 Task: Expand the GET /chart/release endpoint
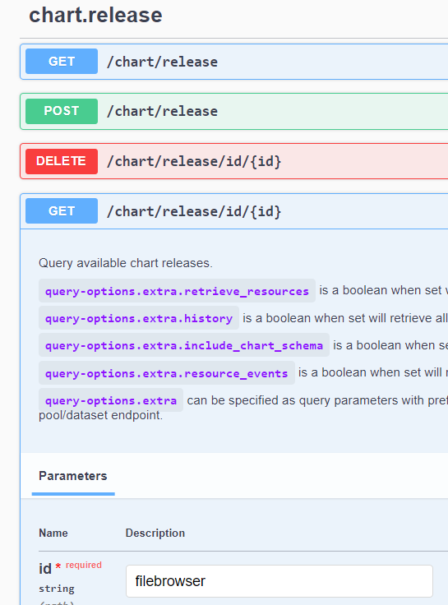(x=234, y=62)
